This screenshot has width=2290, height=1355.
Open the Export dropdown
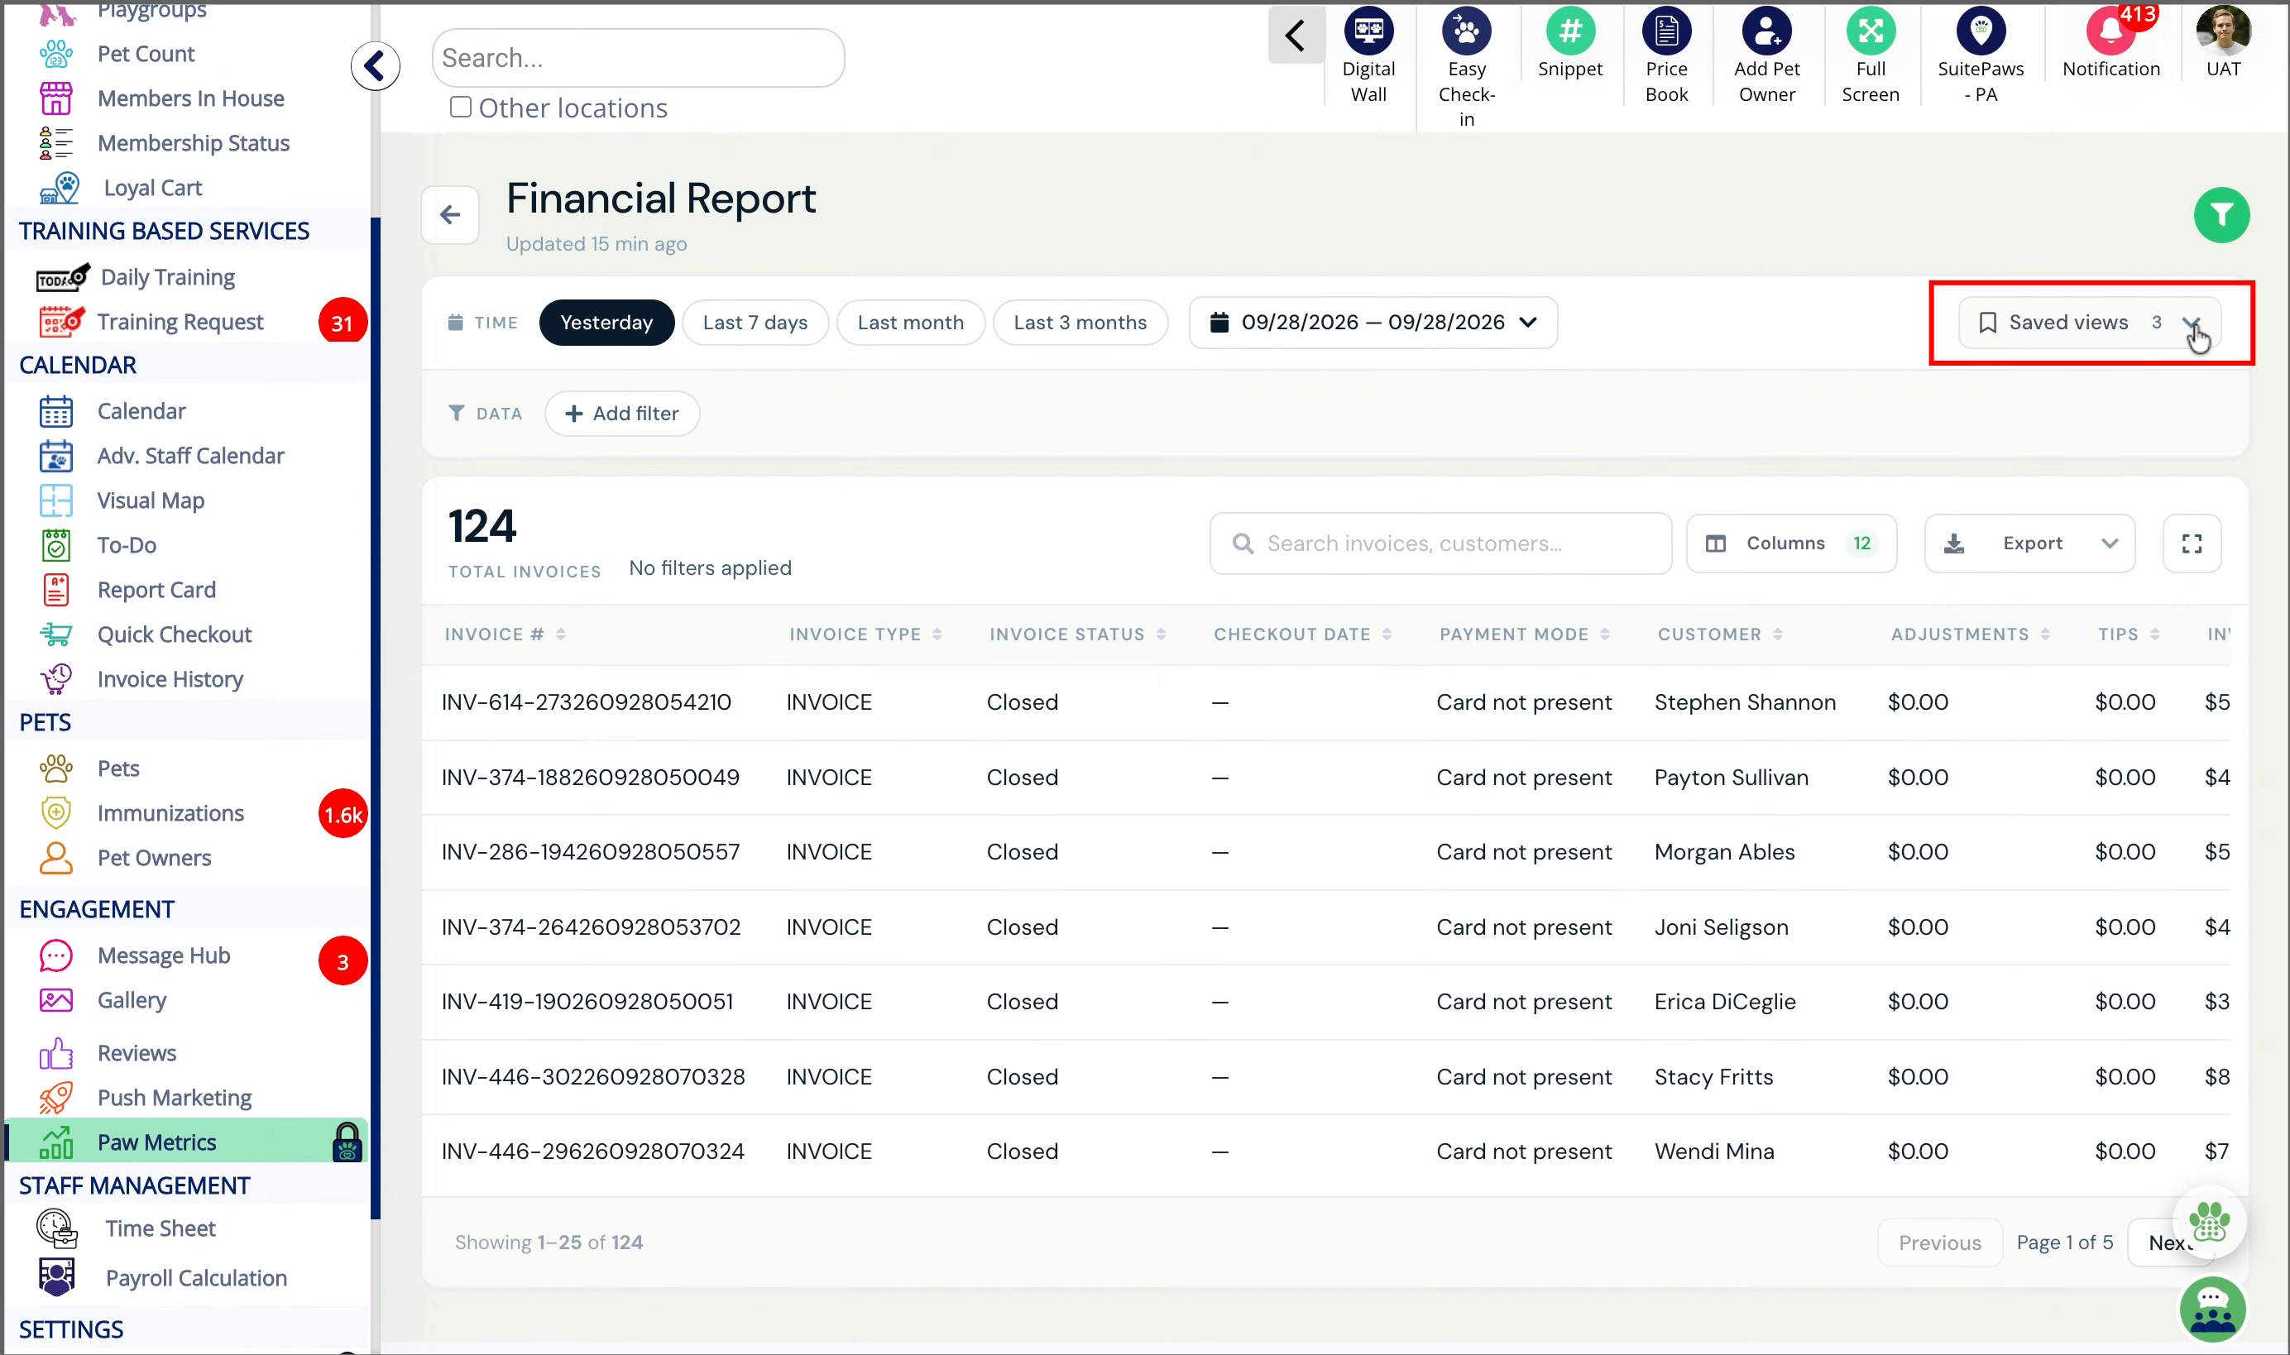2029,543
